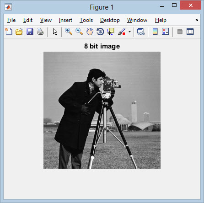The width and height of the screenshot is (204, 203).
Task: Open the Tools menu
Action: (86, 20)
